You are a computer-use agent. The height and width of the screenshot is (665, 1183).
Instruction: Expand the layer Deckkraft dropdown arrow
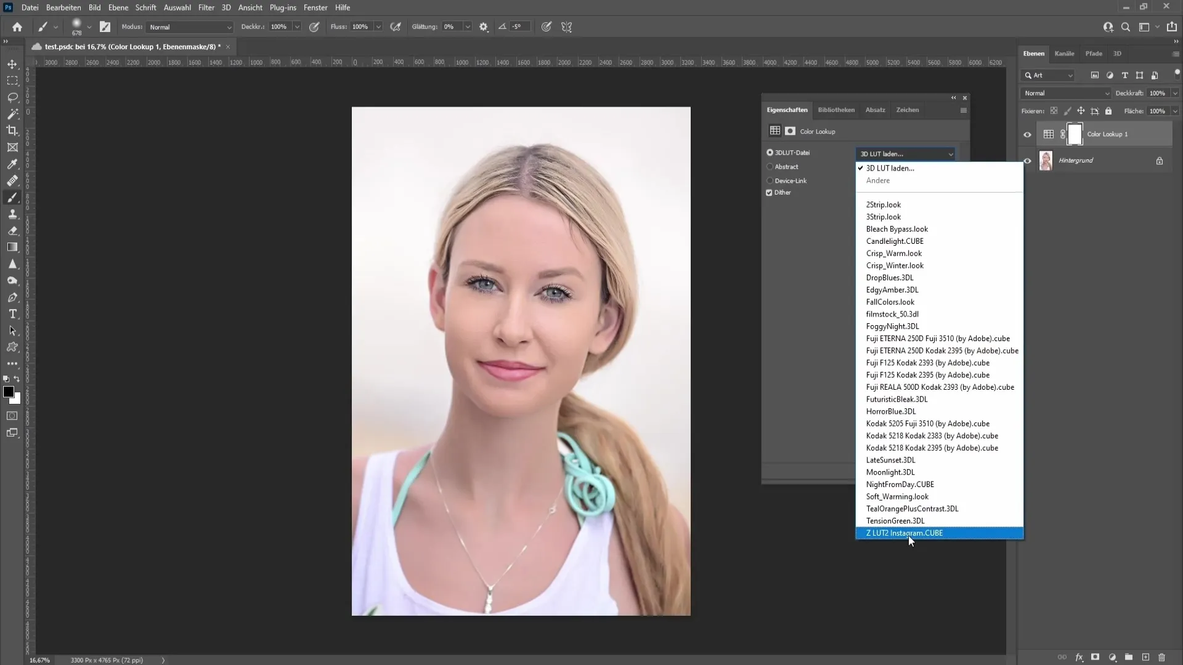pos(1175,93)
